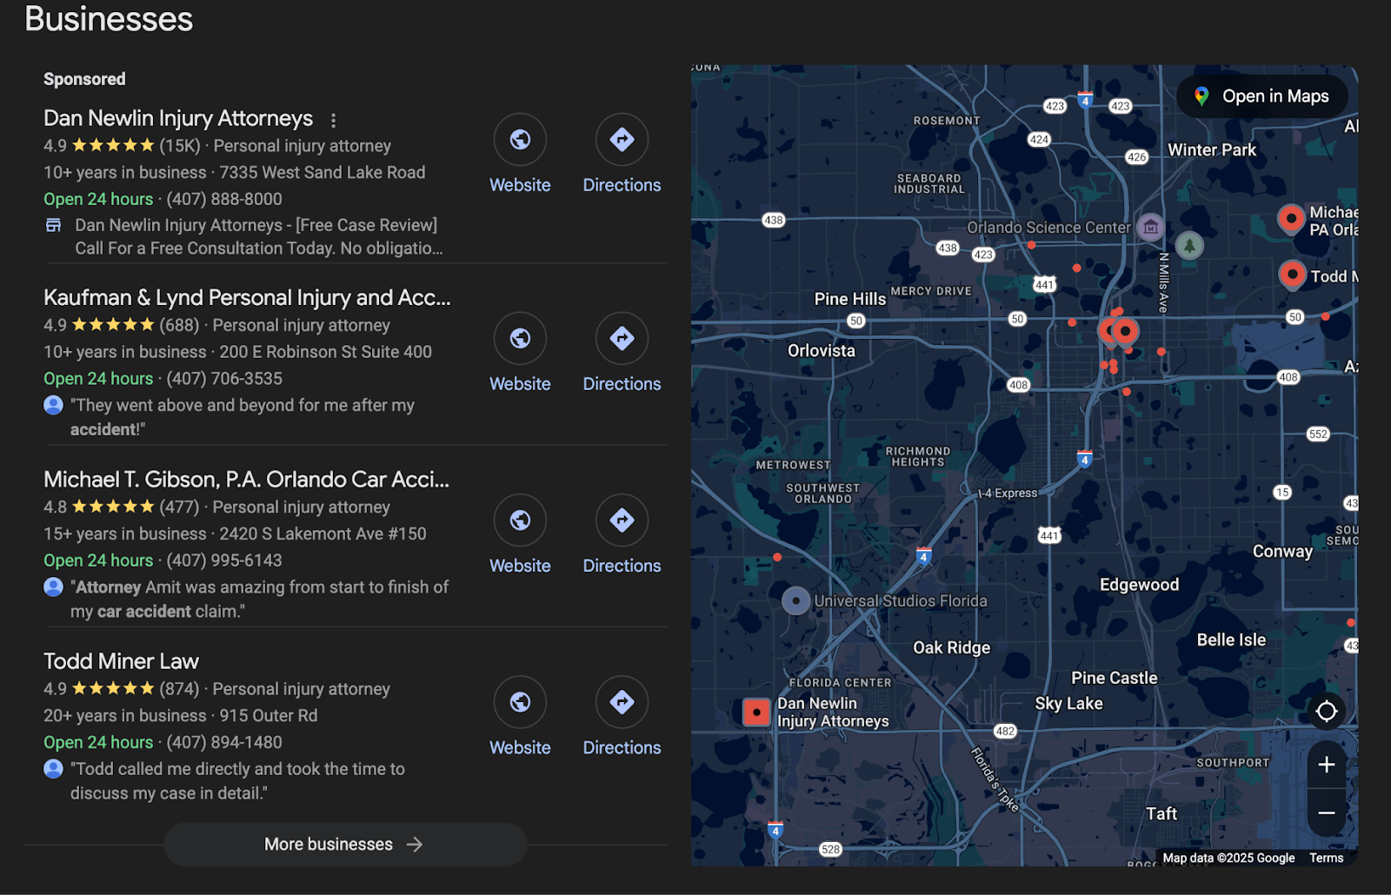Image resolution: width=1391 pixels, height=895 pixels.
Task: Open Michael T. Gibson website icon
Action: [x=520, y=520]
